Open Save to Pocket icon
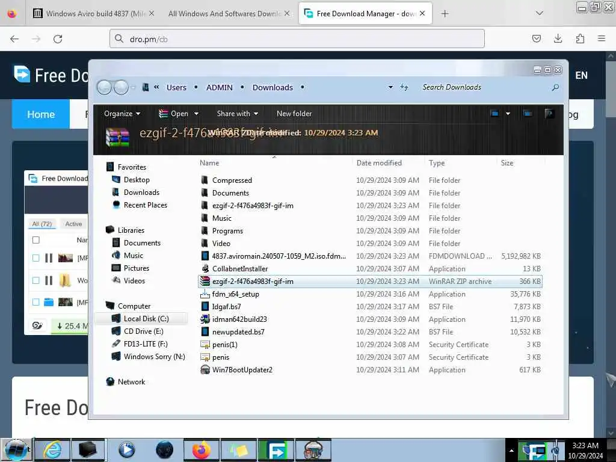 pos(536,38)
